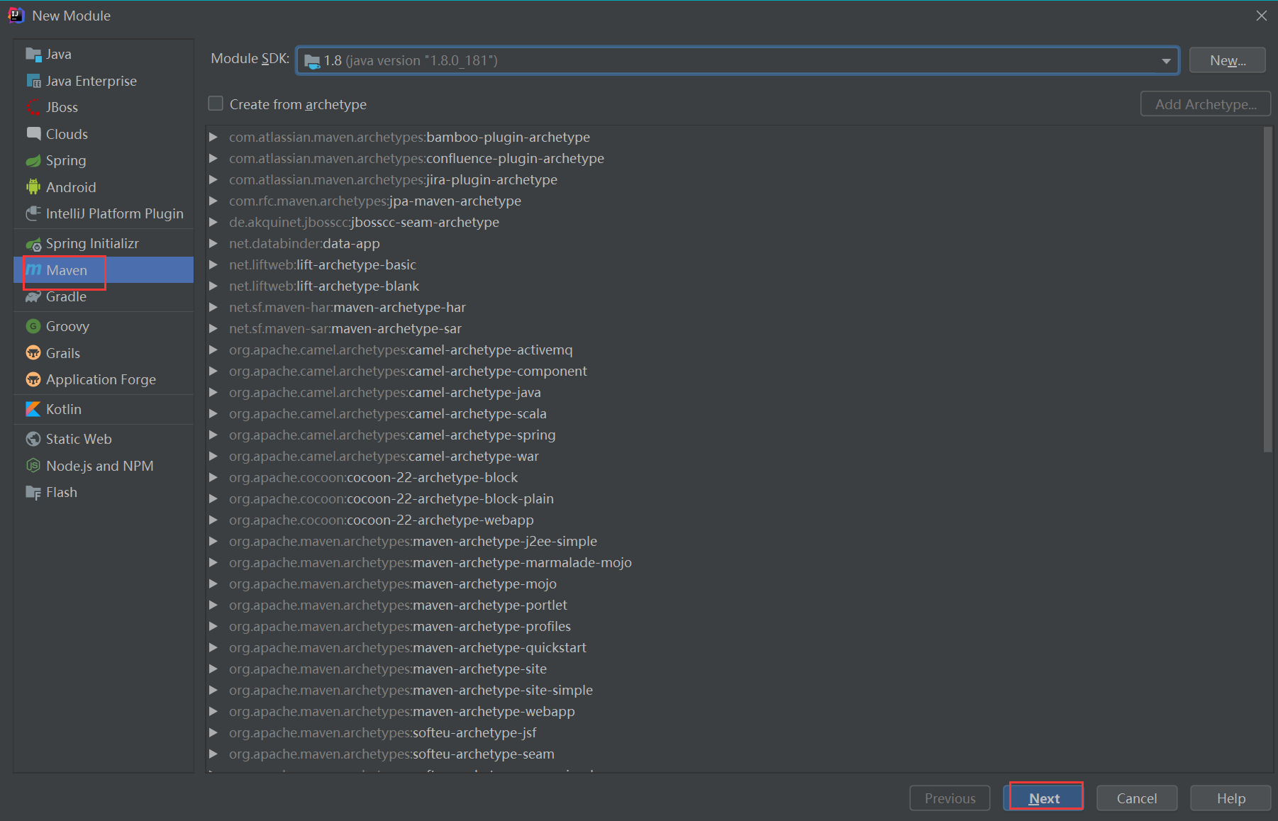1278x821 pixels.
Task: Select camel-archetype-spring row text
Action: [392, 435]
